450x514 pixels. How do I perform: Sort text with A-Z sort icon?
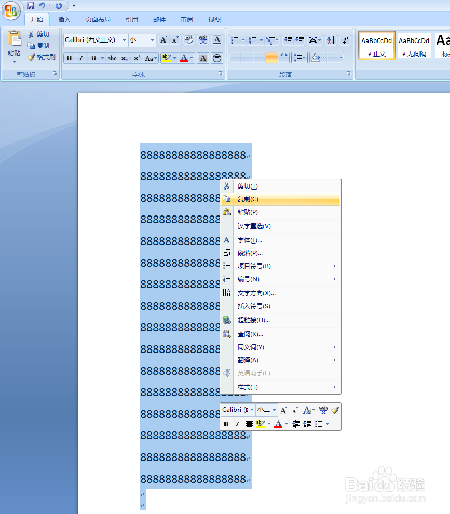[331, 40]
